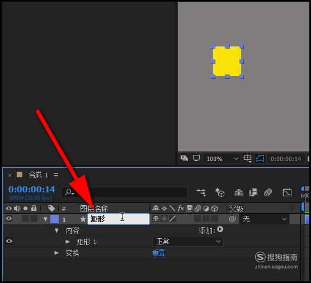Click the primary viewer monitor icon

[x=196, y=158]
